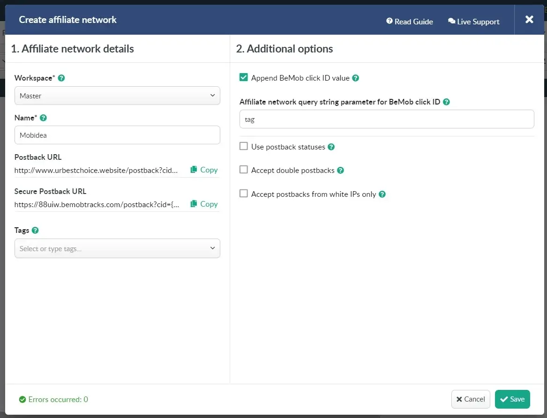Click the help icon next to Tags
547x418 pixels.
pyautogui.click(x=35, y=231)
